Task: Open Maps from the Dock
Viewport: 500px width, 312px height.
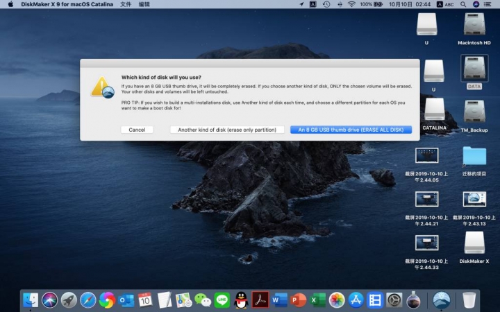Action: coord(183,300)
